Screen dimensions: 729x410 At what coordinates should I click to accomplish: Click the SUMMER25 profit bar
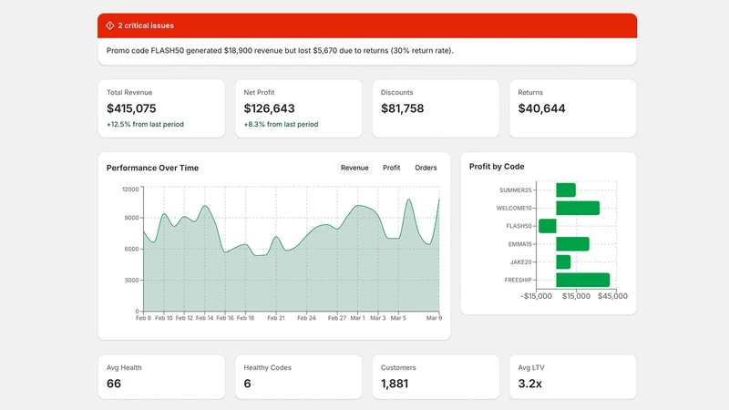pyautogui.click(x=566, y=190)
